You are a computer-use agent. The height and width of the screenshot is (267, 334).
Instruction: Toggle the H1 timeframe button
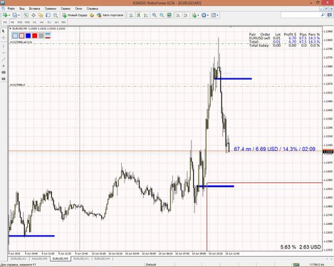click(34, 22)
